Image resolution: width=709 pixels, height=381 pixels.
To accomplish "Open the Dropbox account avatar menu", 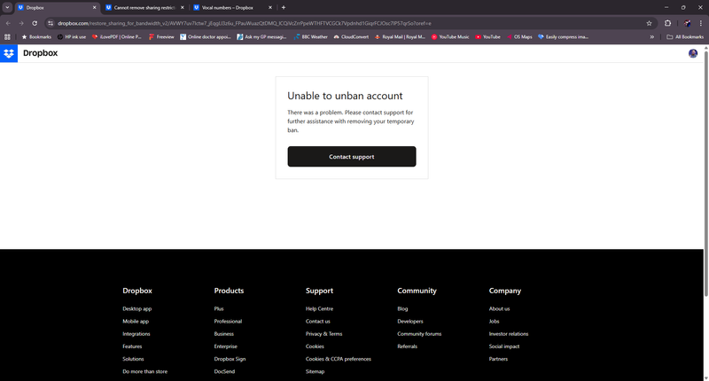I will pos(693,54).
